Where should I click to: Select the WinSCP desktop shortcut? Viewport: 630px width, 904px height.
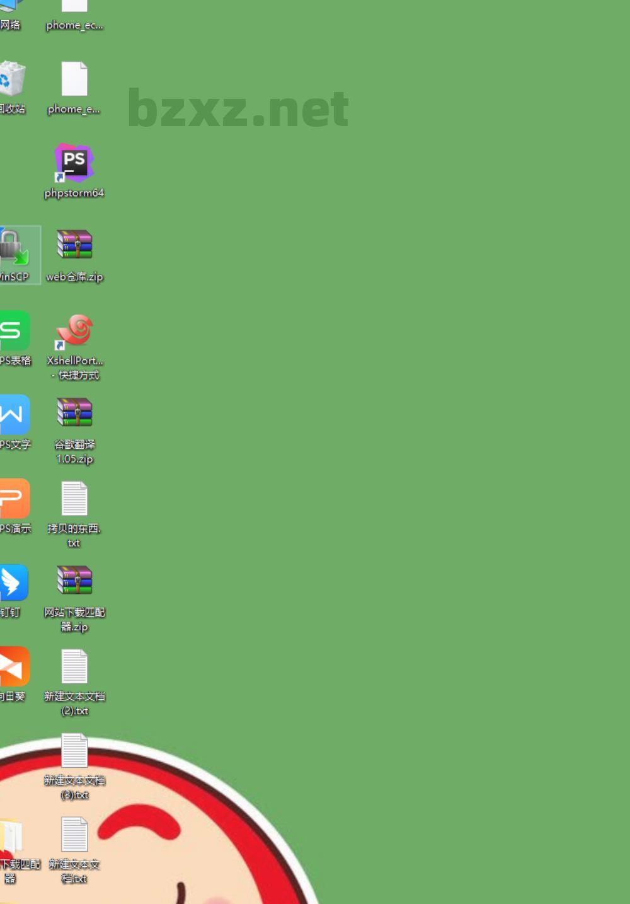click(14, 248)
